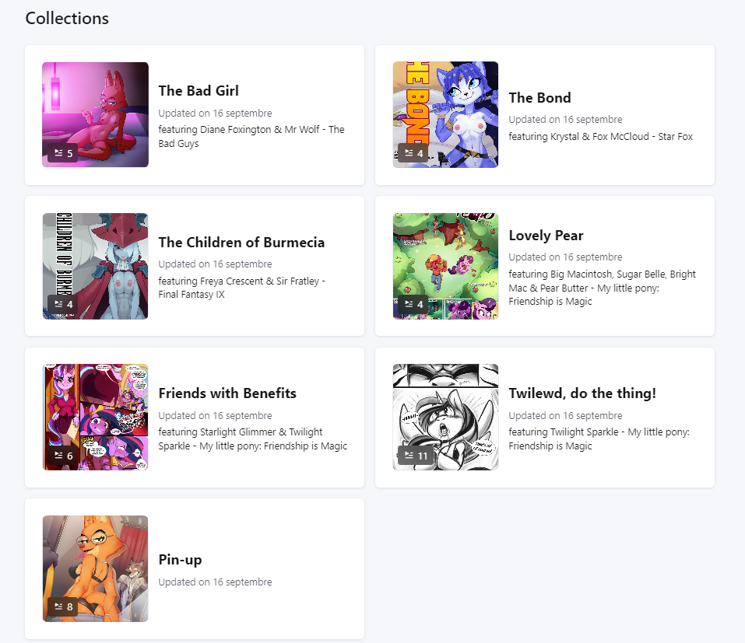Click the black-and-white Twilewd cover thumbnail
Image resolution: width=745 pixels, height=643 pixels.
tap(445, 417)
